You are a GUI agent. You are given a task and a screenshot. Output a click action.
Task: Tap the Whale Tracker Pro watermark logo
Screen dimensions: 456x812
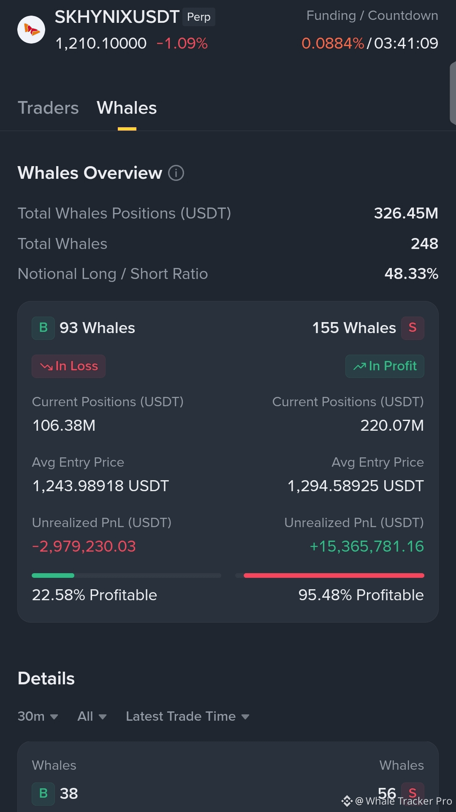pyautogui.click(x=347, y=801)
